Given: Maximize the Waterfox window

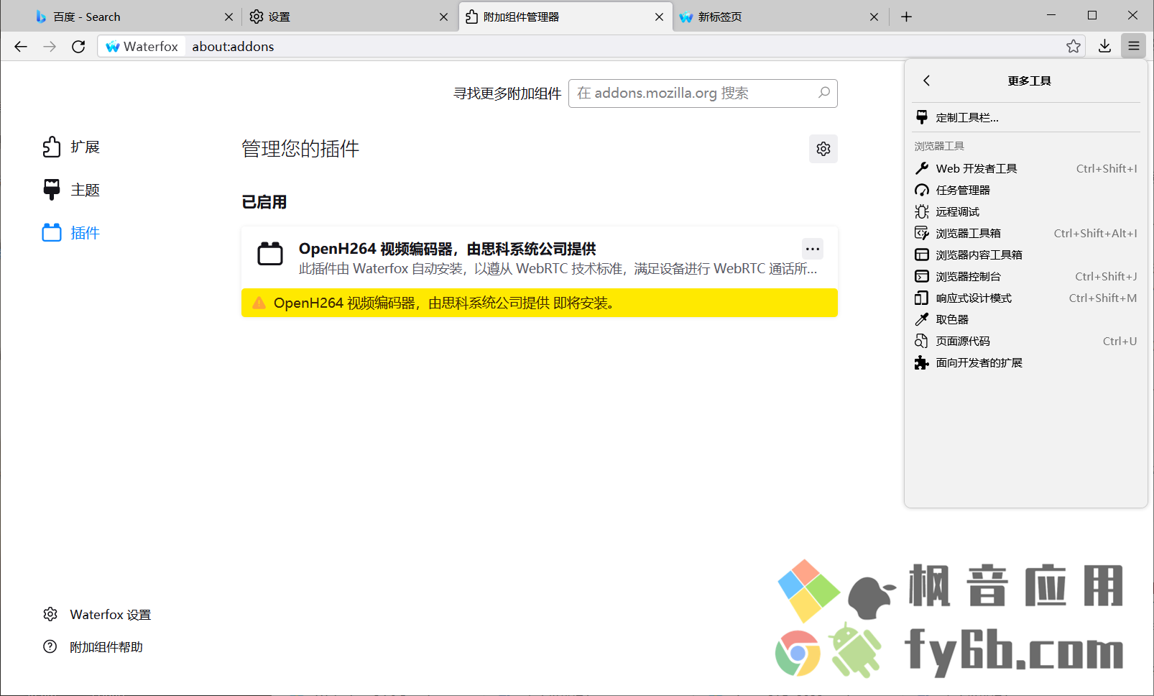Looking at the screenshot, I should pyautogui.click(x=1092, y=15).
